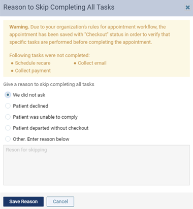Click the Save Reason button
193x209 pixels.
pos(23,201)
